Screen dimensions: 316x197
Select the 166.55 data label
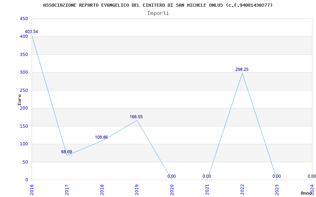click(x=136, y=117)
